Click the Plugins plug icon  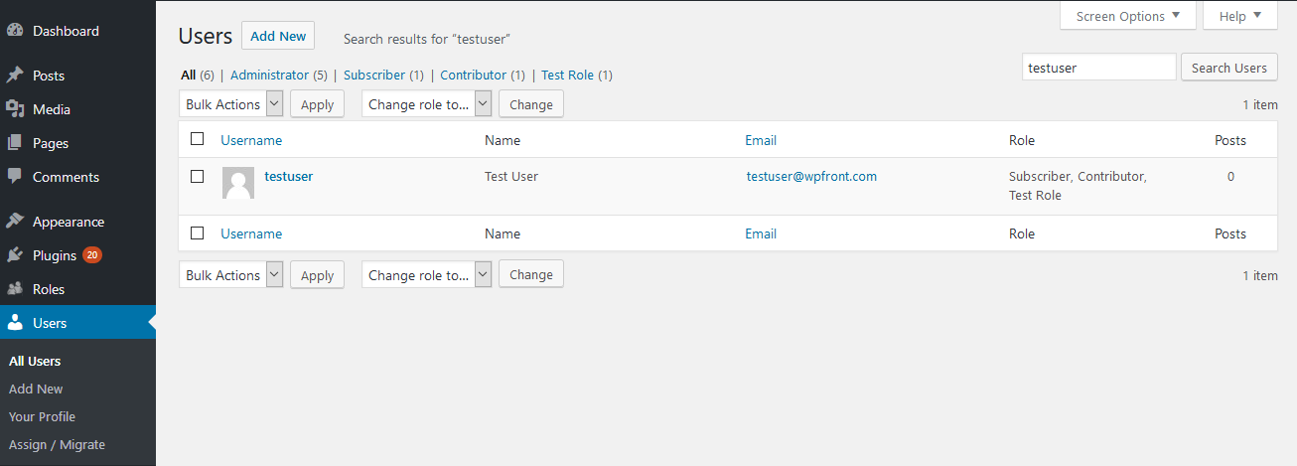point(15,255)
